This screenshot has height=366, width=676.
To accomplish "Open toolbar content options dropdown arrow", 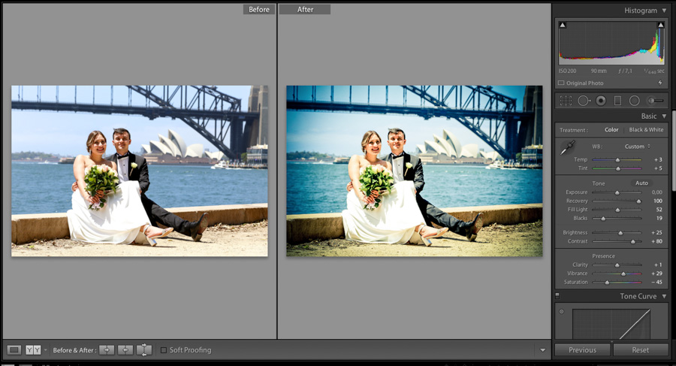I will 543,350.
